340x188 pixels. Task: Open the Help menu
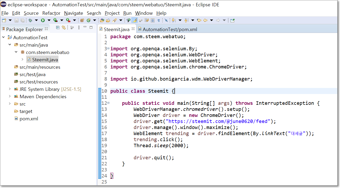161,13
